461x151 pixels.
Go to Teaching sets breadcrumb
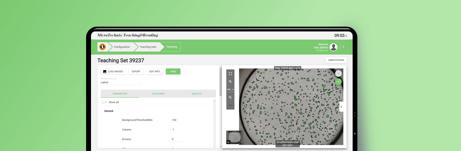[x=148, y=47]
